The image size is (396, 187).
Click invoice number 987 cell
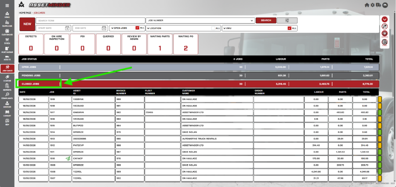(x=130, y=152)
